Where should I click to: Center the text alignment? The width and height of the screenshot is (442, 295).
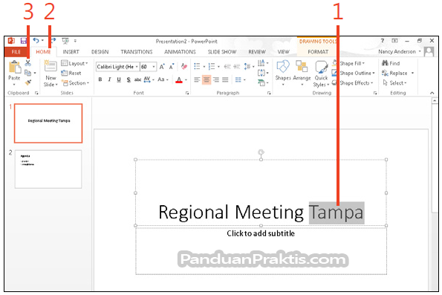click(x=207, y=80)
